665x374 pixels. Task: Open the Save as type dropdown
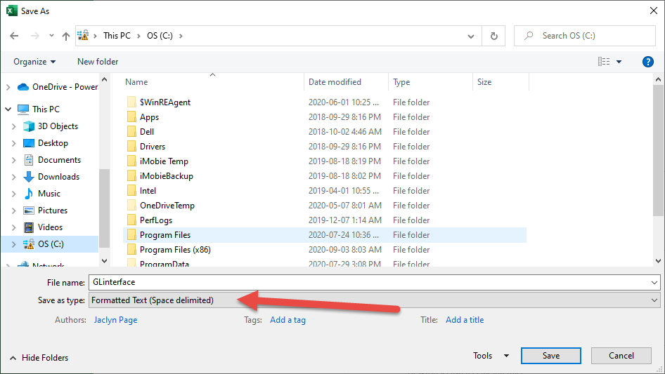(374, 300)
